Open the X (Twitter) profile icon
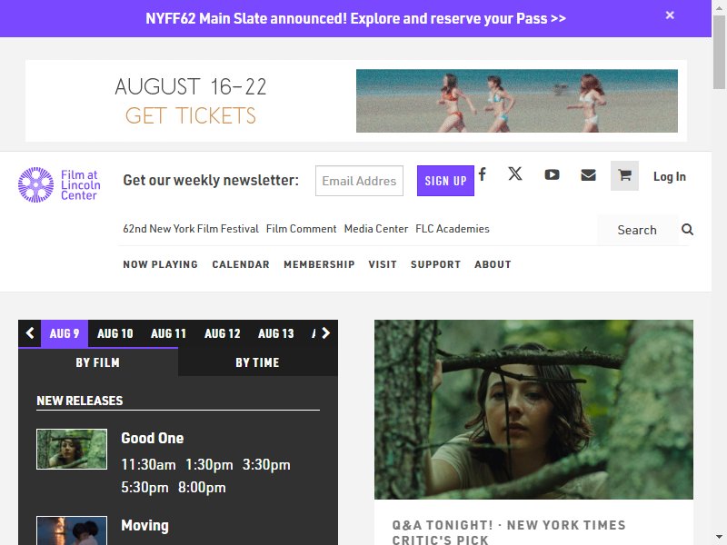The height and width of the screenshot is (545, 727). coord(514,174)
